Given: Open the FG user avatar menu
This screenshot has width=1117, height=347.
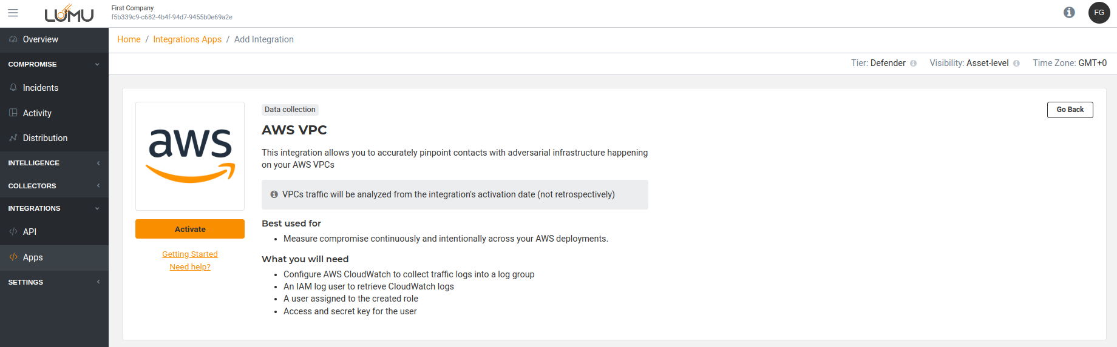Looking at the screenshot, I should (1099, 13).
